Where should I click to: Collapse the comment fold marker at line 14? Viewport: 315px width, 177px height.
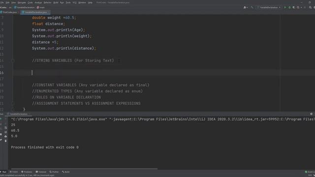(x=13, y=60)
